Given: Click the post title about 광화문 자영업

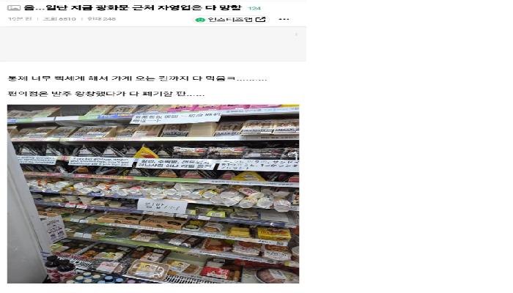Looking at the screenshot, I should coord(133,7).
